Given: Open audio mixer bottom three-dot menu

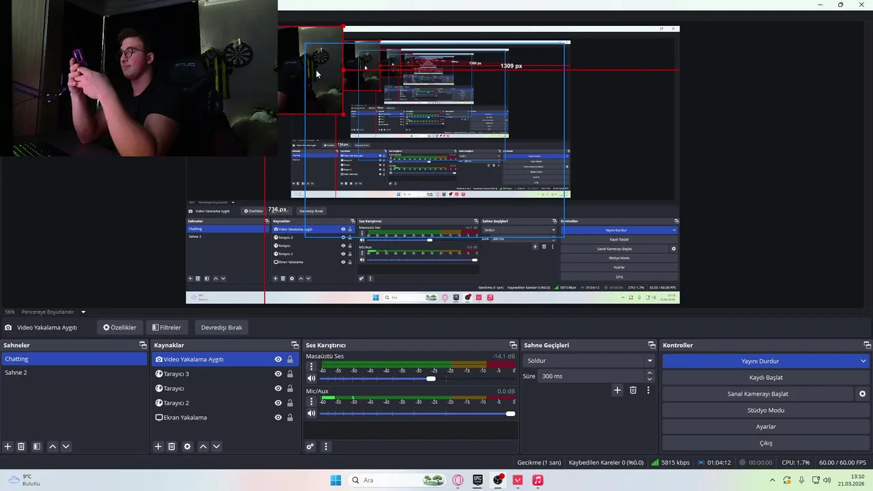Looking at the screenshot, I should (x=325, y=447).
